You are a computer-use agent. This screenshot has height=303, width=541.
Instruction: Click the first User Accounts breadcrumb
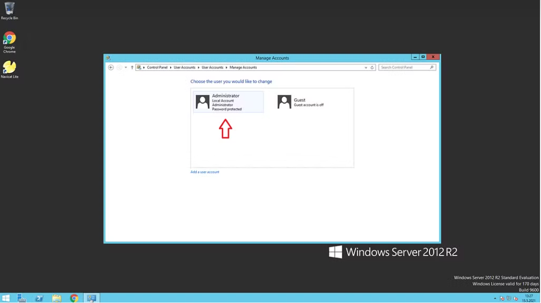click(x=184, y=67)
